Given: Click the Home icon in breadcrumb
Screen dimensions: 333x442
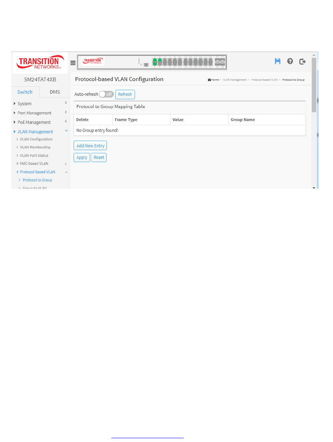Looking at the screenshot, I should 209,80.
